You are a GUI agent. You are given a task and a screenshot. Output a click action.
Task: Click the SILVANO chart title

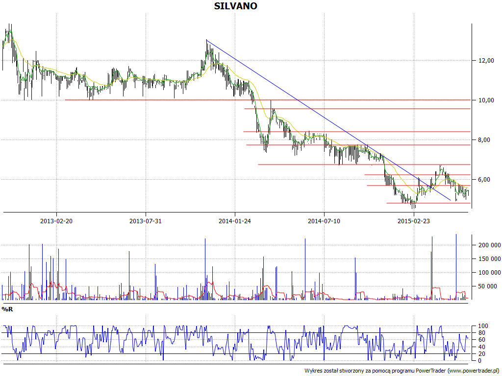point(235,6)
